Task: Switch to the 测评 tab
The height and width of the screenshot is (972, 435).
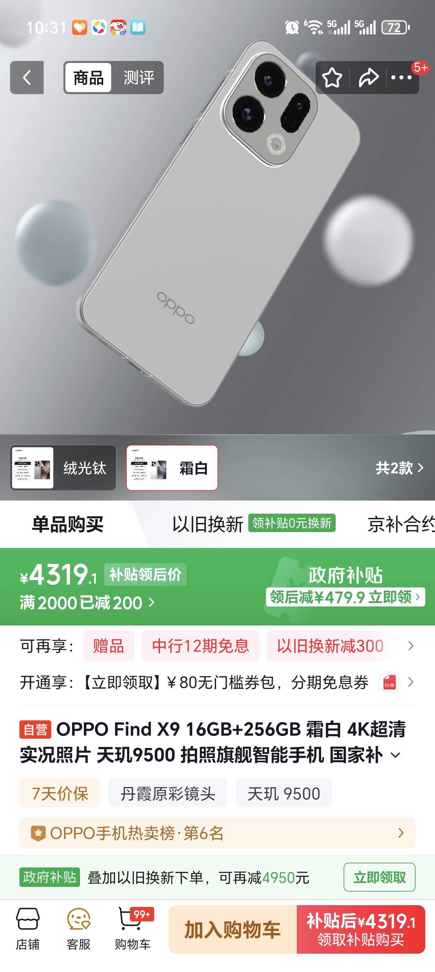Action: 139,78
